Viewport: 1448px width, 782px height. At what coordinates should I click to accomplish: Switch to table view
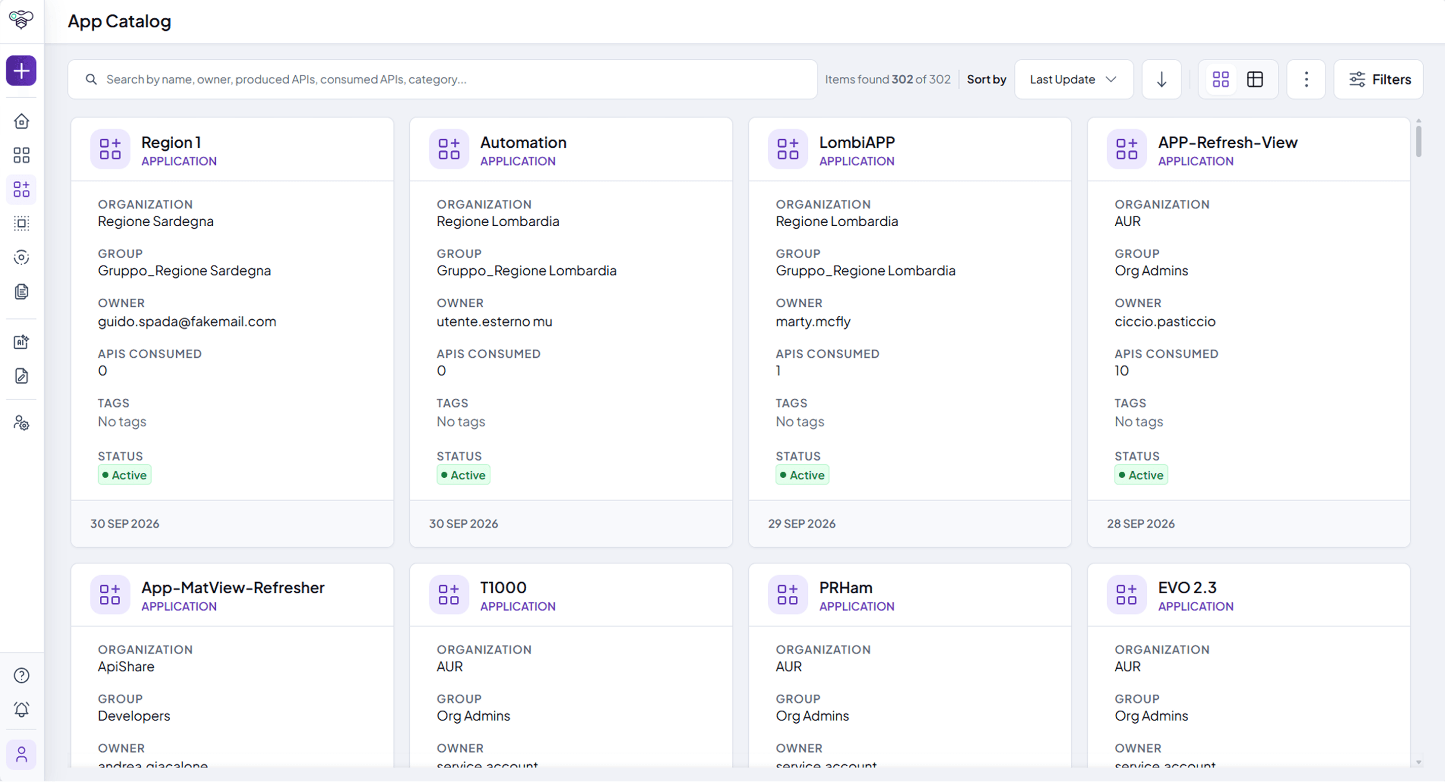pos(1256,79)
